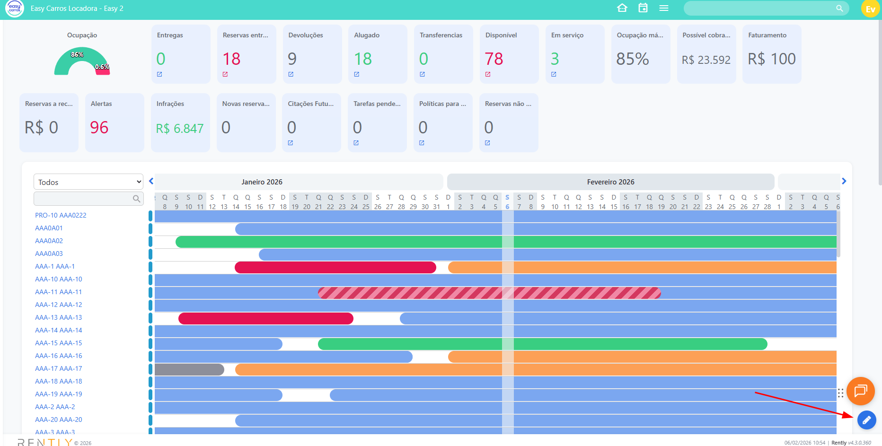Open external link icon under Entregas
Image resolution: width=882 pixels, height=446 pixels.
[159, 74]
